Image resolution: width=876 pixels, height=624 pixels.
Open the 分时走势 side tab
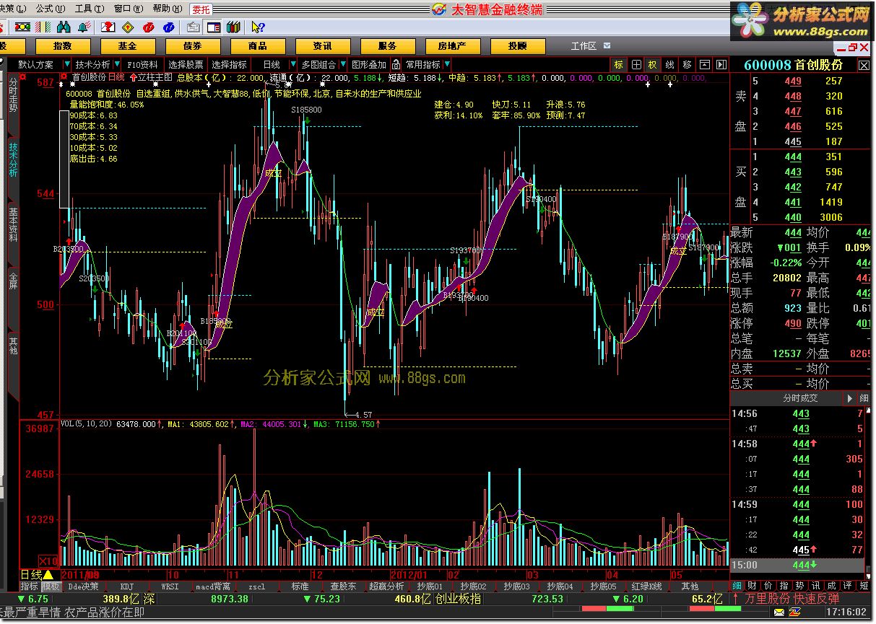(13, 95)
